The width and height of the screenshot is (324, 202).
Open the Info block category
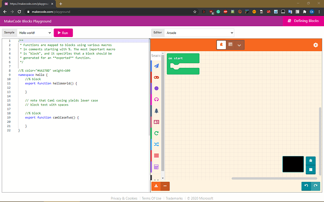(x=156, y=122)
